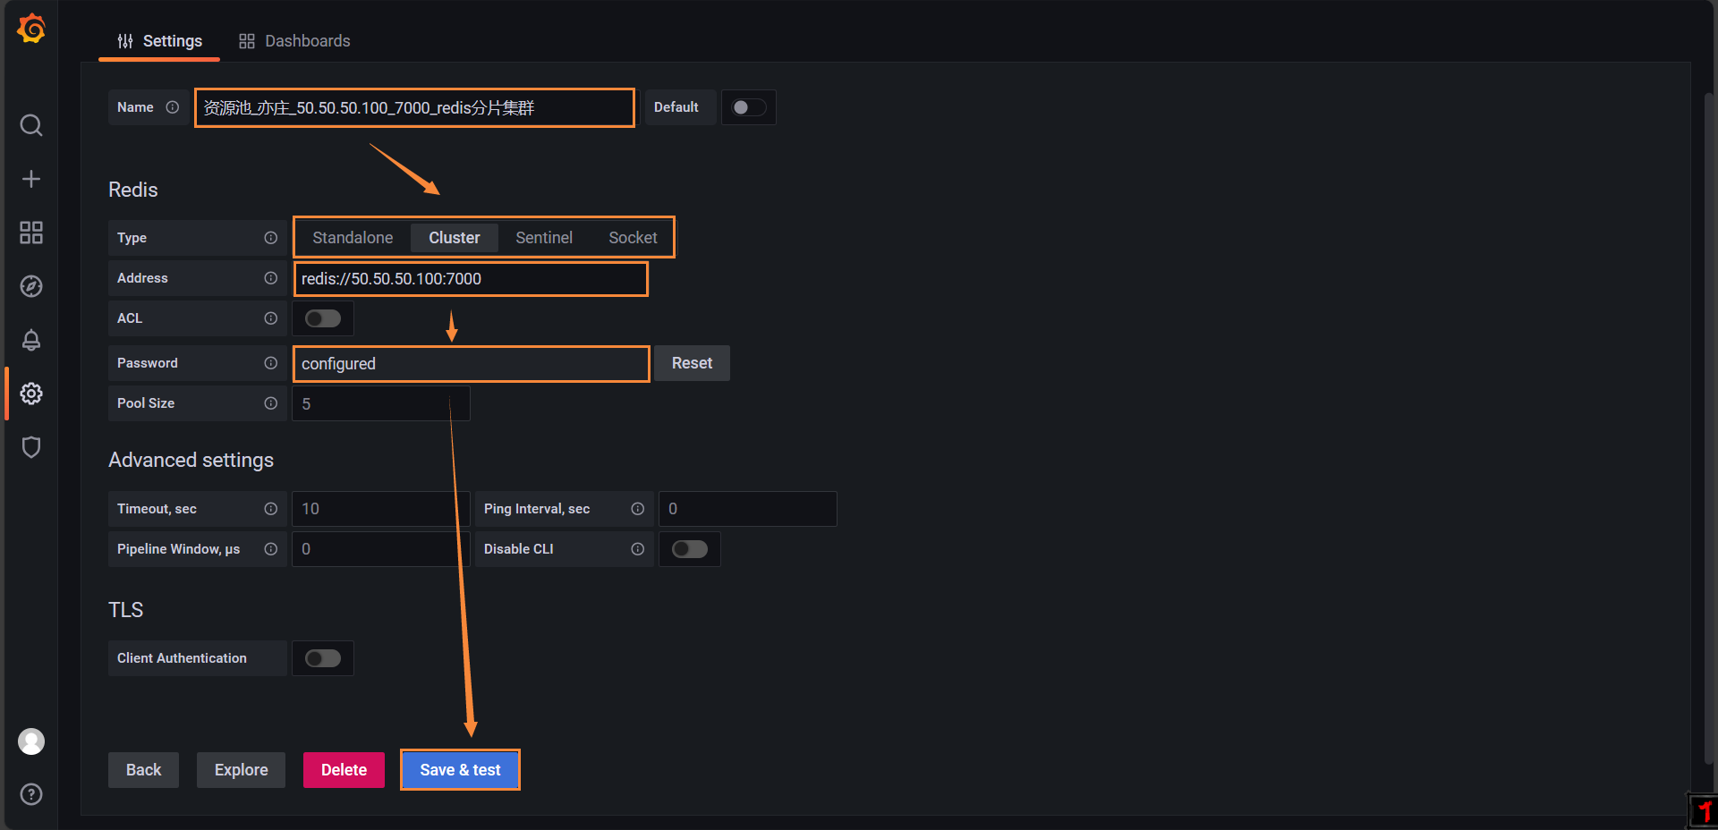Select Standalone Redis type
The width and height of the screenshot is (1718, 830).
point(353,238)
